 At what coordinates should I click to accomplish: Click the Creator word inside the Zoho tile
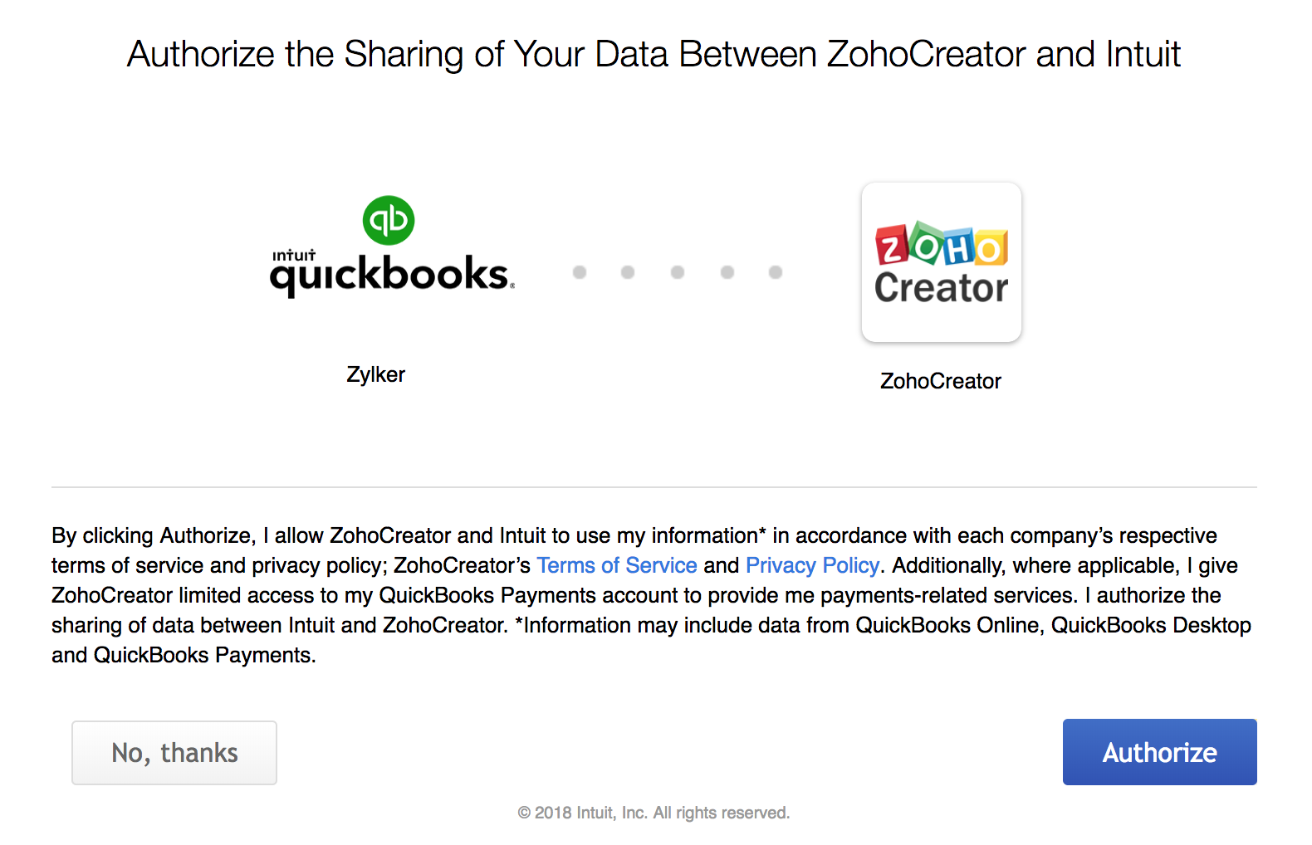coord(941,288)
